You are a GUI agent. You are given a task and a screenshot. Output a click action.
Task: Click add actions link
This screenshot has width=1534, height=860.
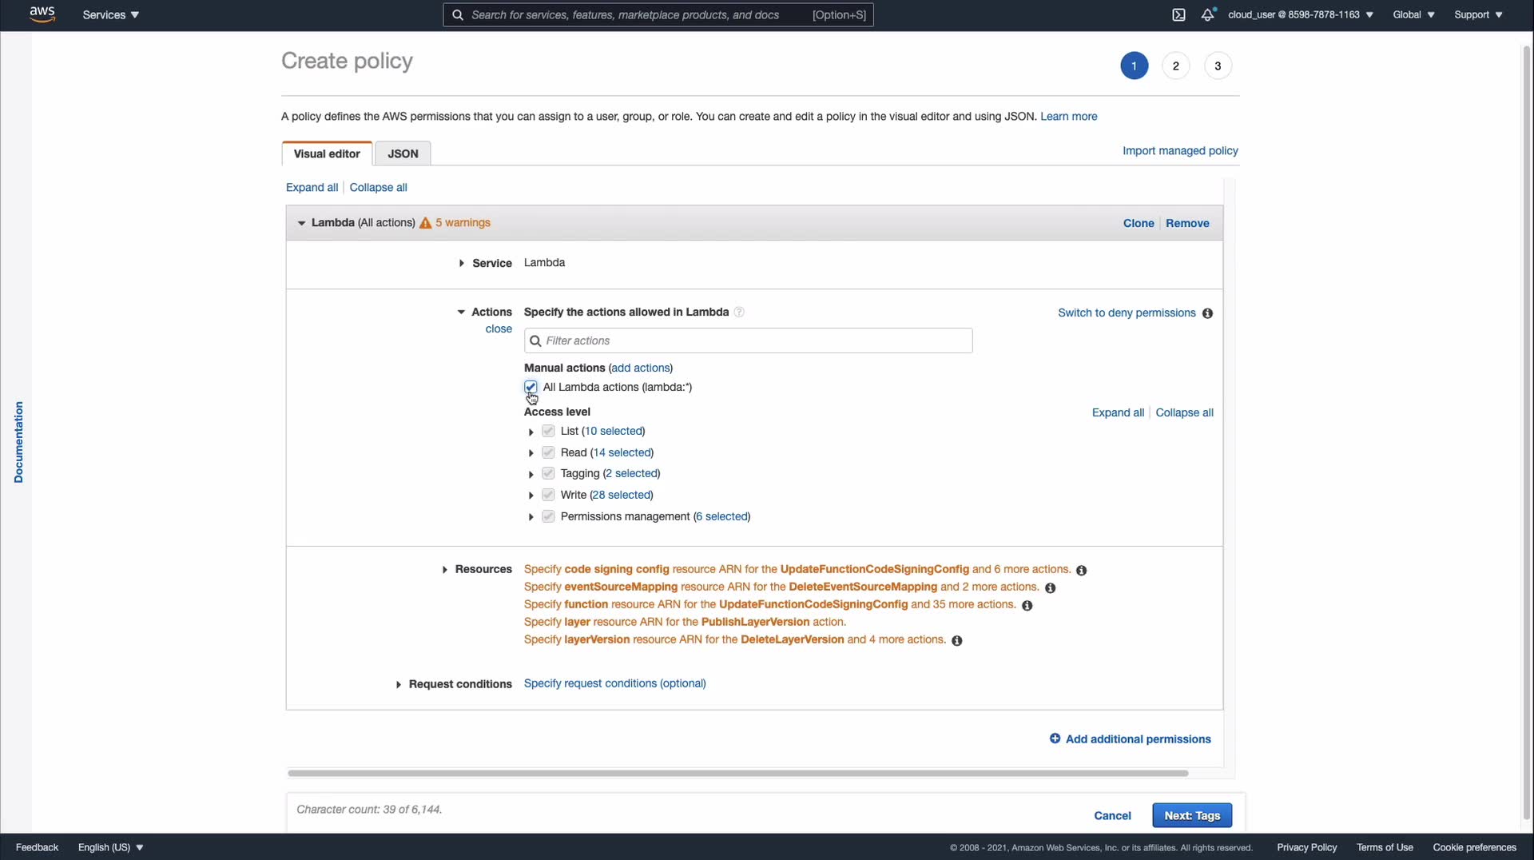641,368
